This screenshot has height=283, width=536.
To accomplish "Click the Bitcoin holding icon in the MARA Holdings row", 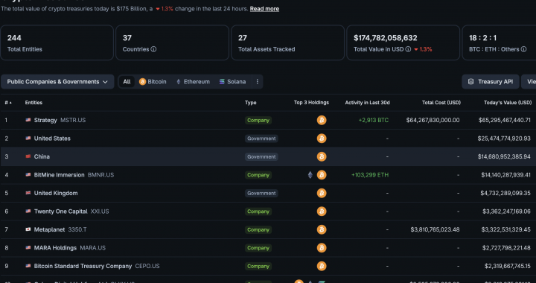I will coord(322,248).
